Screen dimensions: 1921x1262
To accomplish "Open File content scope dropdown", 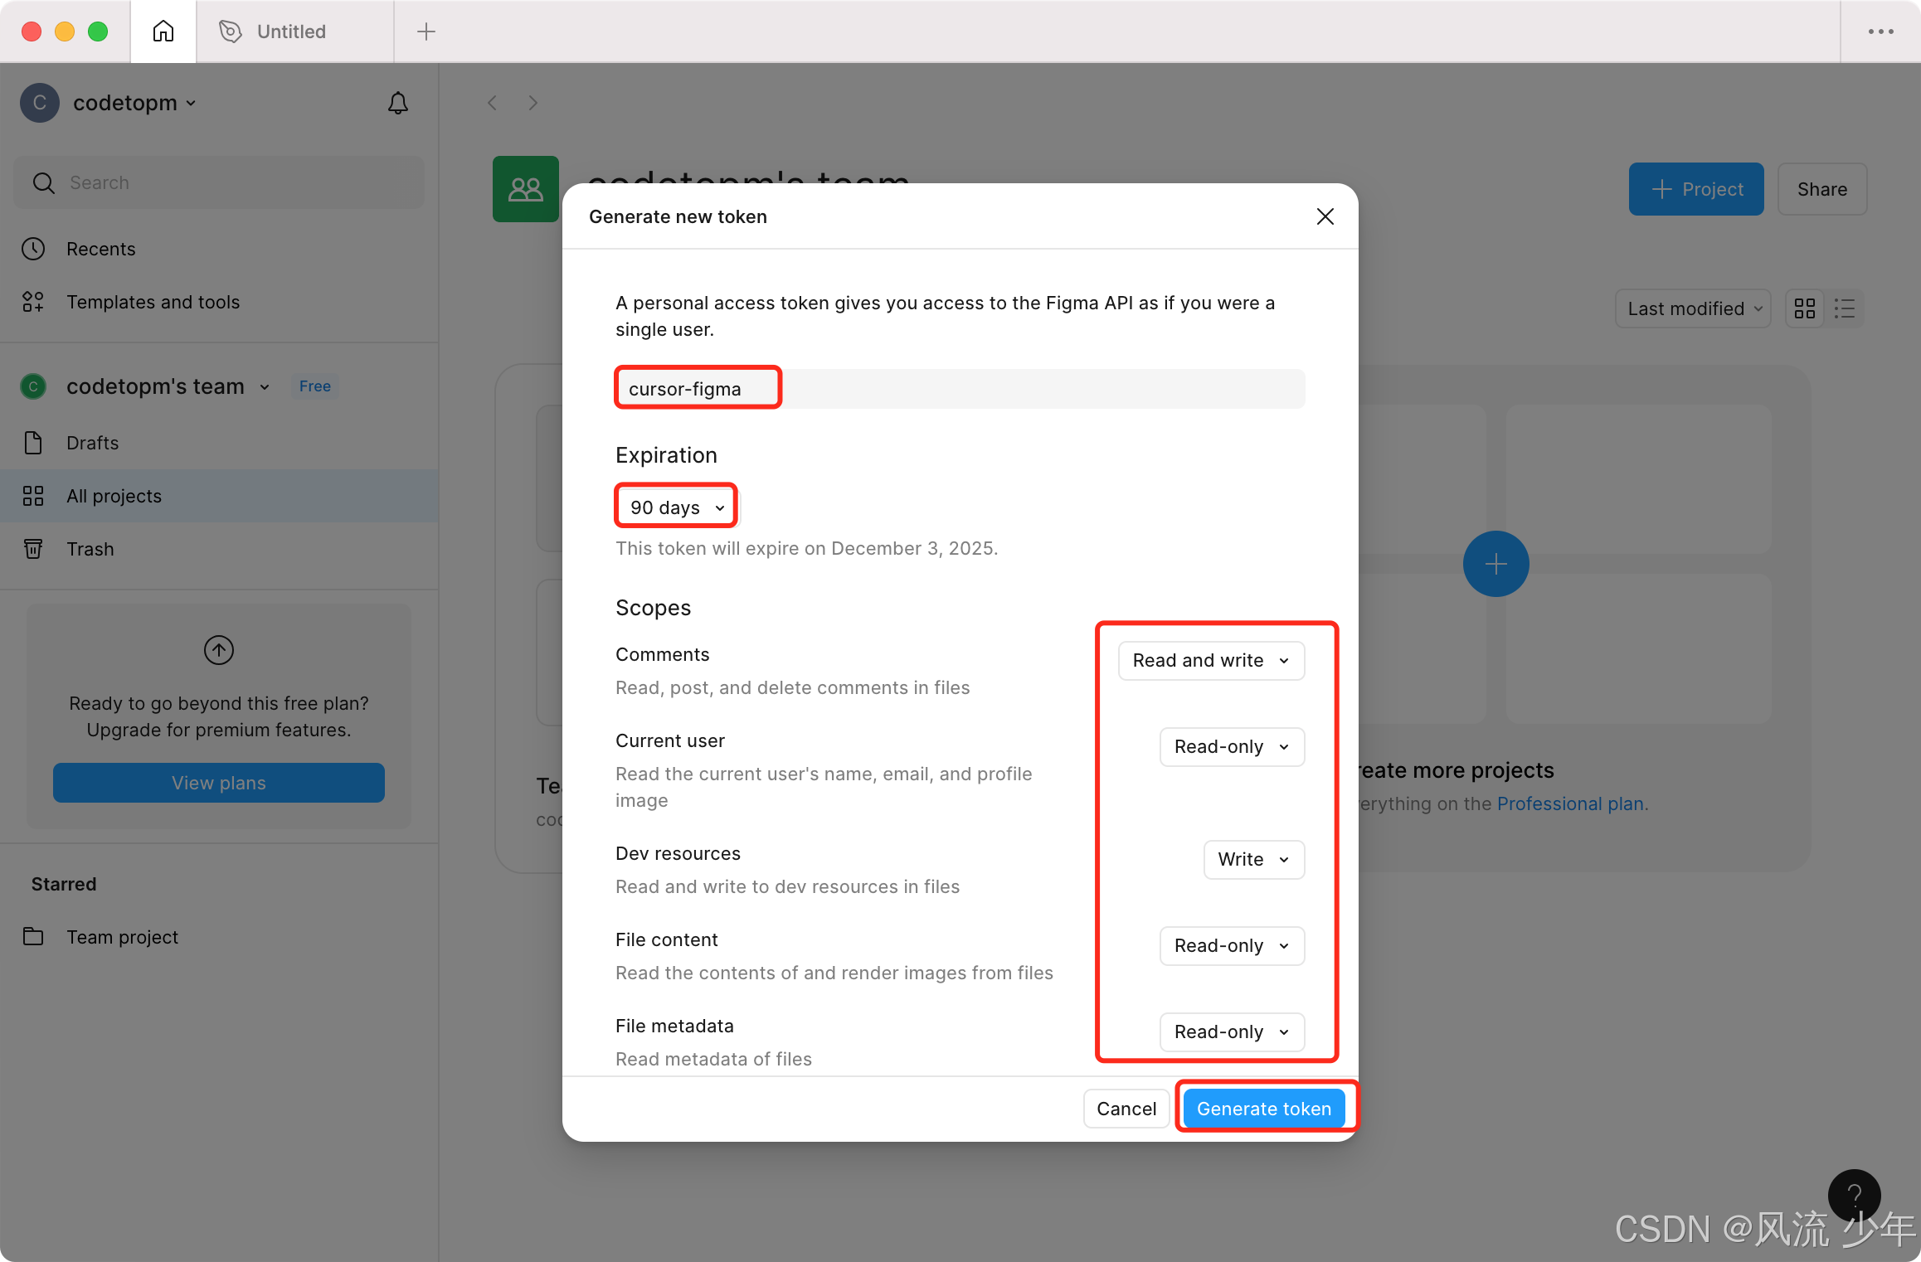I will 1232,945.
